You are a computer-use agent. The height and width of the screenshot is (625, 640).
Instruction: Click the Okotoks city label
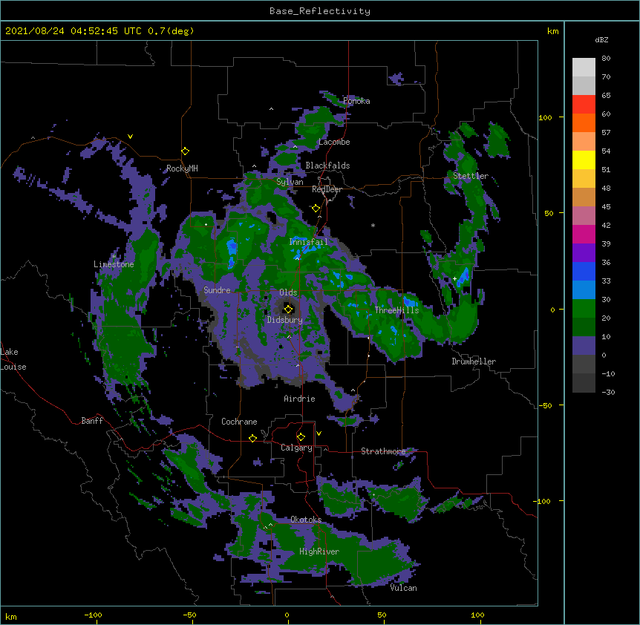pos(306,520)
